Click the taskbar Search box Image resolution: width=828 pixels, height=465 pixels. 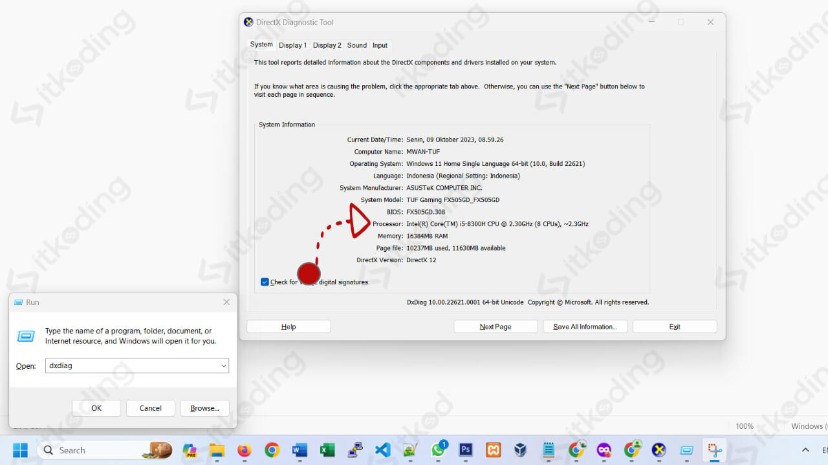[105, 450]
